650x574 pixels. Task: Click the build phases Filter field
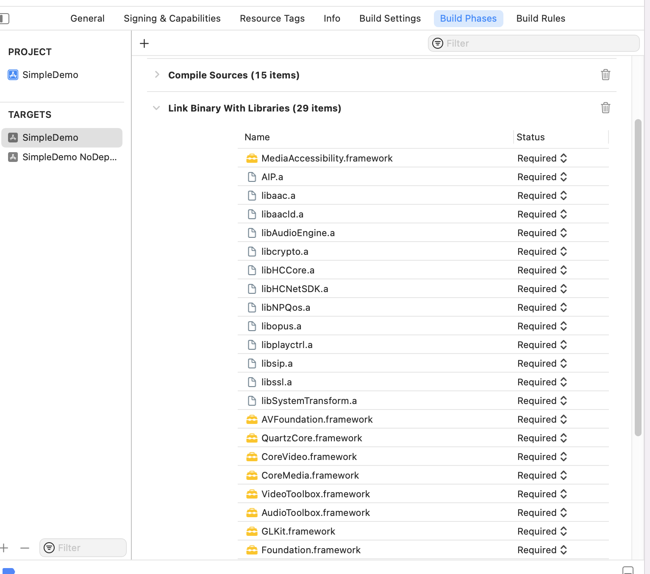pyautogui.click(x=533, y=43)
